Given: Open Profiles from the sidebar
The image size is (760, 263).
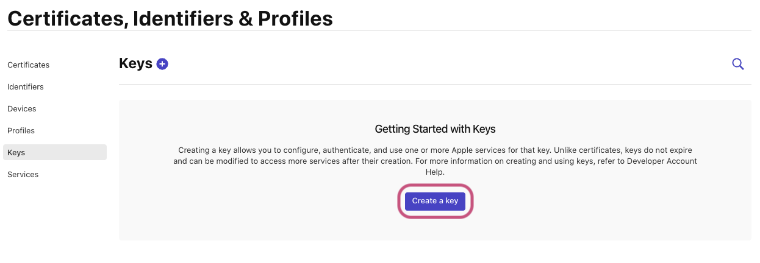Looking at the screenshot, I should (21, 131).
